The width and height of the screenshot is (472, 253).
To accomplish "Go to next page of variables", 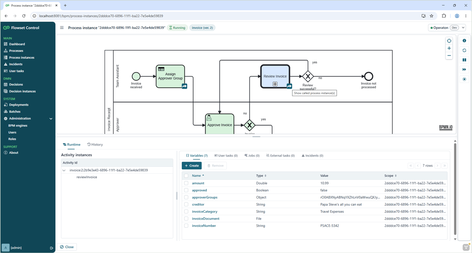I will pos(437,166).
